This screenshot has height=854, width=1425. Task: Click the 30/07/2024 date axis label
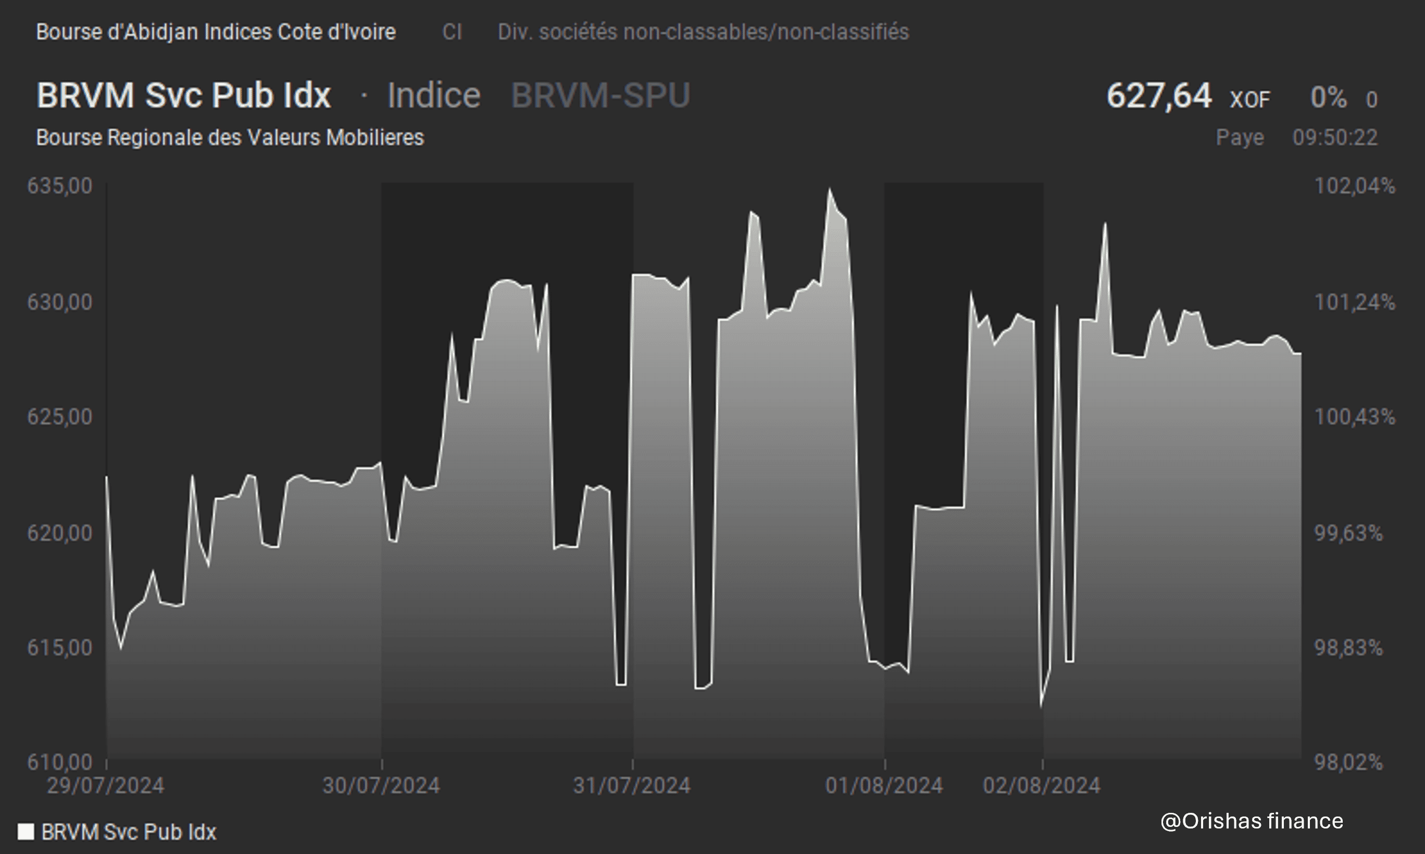pos(381,786)
